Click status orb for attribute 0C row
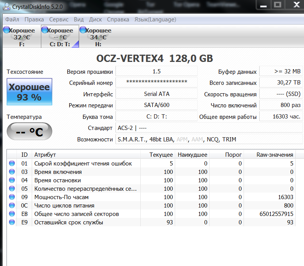 pos(12,205)
